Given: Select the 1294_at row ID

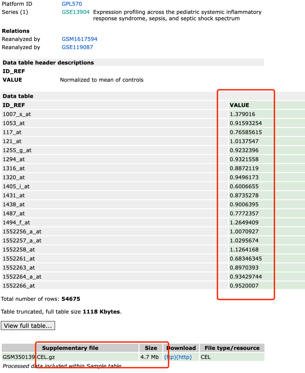Looking at the screenshot, I should point(14,159).
